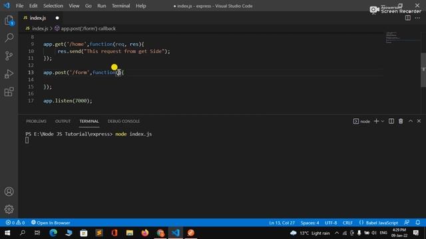426x239 pixels.
Task: Open editor More Actions ellipsis
Action: point(417,18)
